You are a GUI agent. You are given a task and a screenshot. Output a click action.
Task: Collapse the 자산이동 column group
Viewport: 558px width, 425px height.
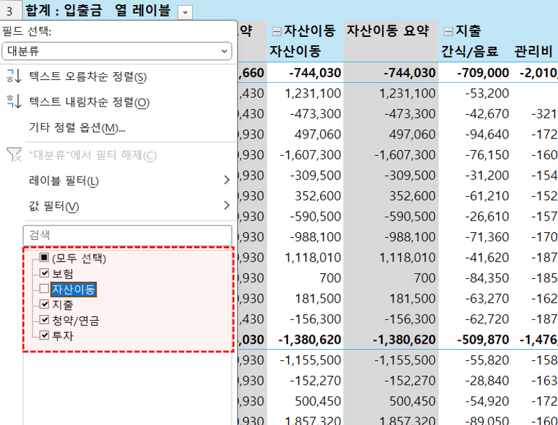point(276,31)
